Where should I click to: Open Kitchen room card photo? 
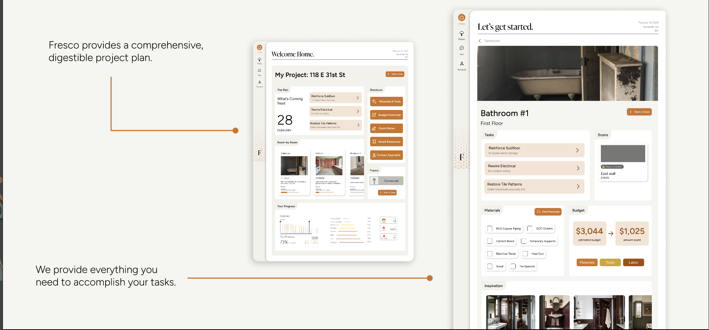[x=329, y=166]
